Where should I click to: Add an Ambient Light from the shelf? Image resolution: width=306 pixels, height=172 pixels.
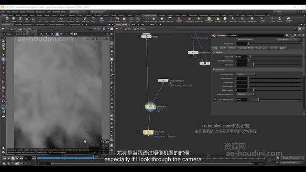click(x=252, y=19)
